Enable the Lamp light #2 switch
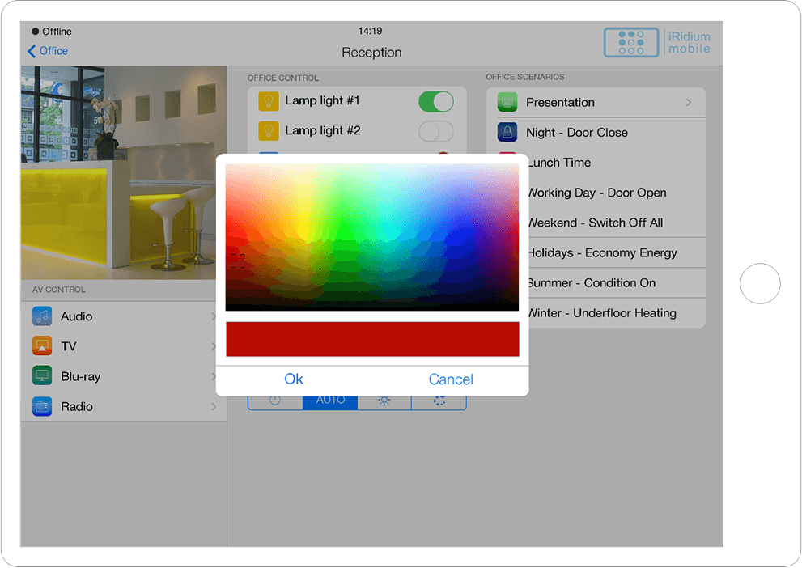This screenshot has height=568, width=802. pos(435,131)
